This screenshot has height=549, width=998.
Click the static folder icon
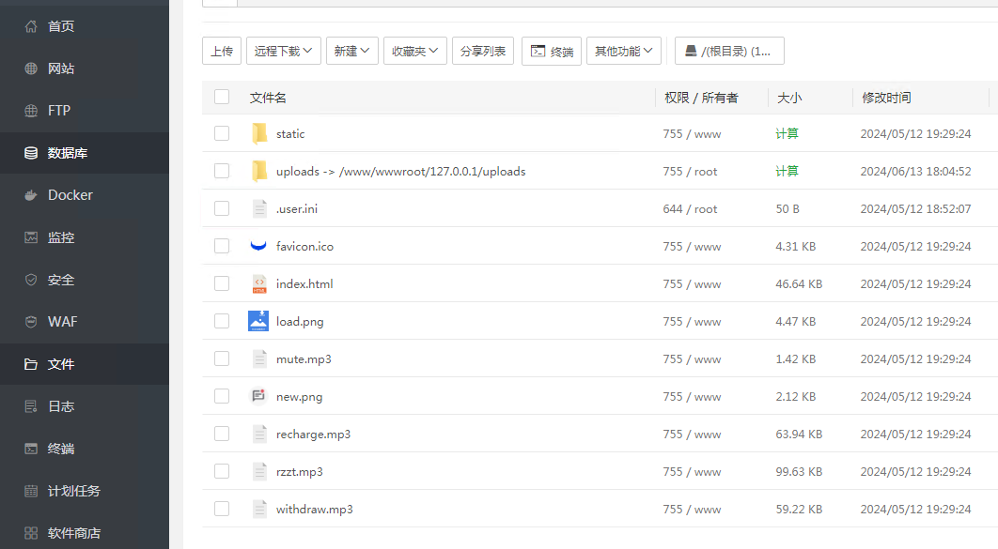coord(259,134)
